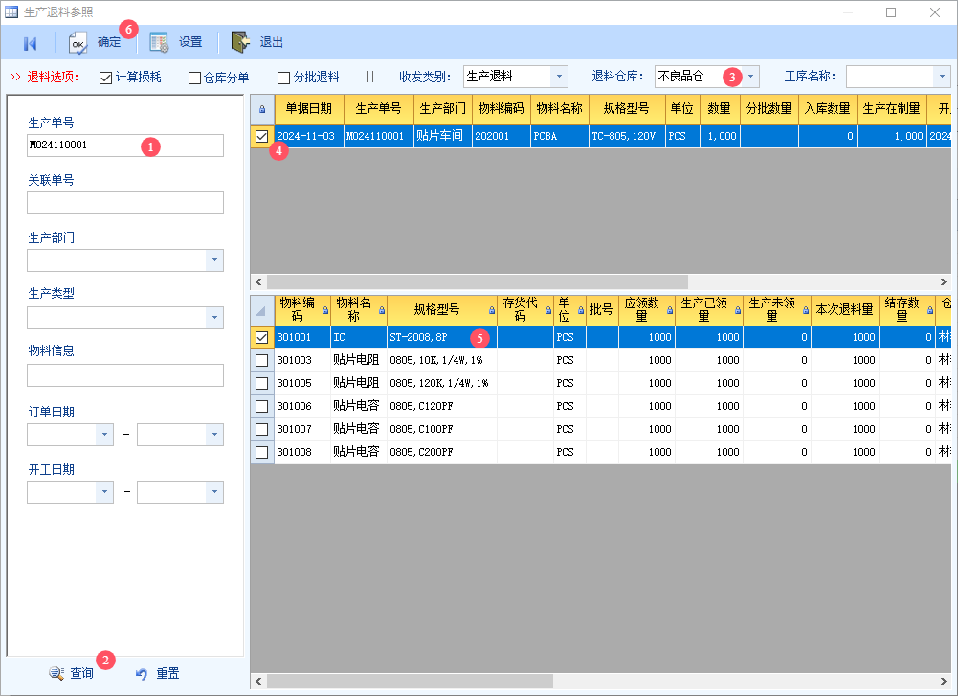Viewport: 958px width, 696px height.
Task: Select cell 0805,C200PF specification
Action: [x=442, y=452]
